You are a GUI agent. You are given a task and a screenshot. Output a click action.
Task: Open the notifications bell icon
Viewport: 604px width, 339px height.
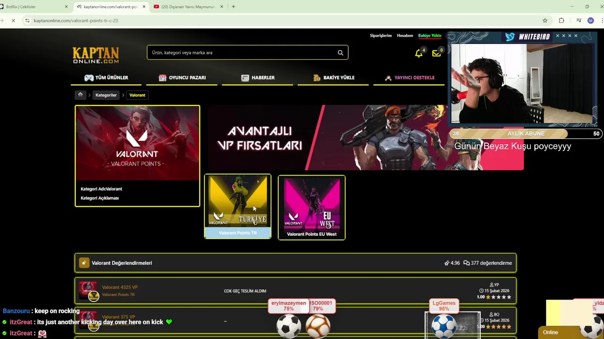point(419,54)
